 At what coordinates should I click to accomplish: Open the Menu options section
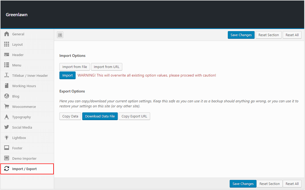pyautogui.click(x=17, y=65)
